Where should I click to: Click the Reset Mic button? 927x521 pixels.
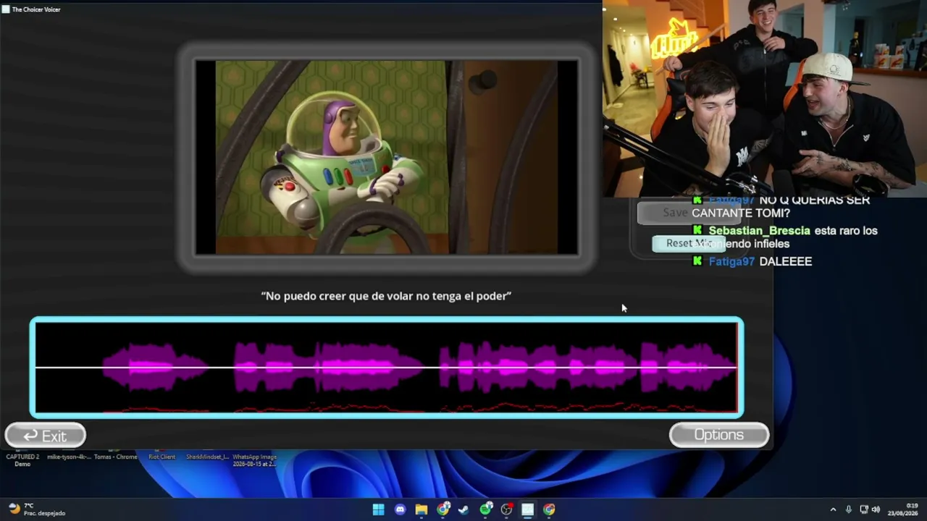688,243
